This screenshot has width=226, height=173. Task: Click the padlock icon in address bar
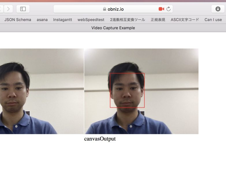[x=104, y=9]
